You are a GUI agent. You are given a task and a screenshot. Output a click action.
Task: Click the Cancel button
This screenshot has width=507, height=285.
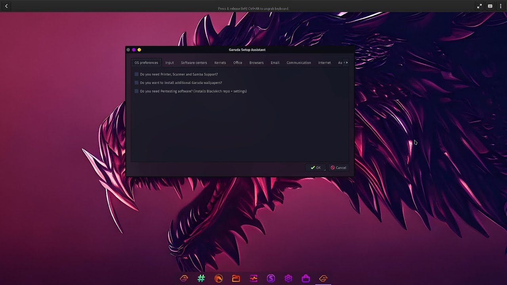pyautogui.click(x=338, y=168)
